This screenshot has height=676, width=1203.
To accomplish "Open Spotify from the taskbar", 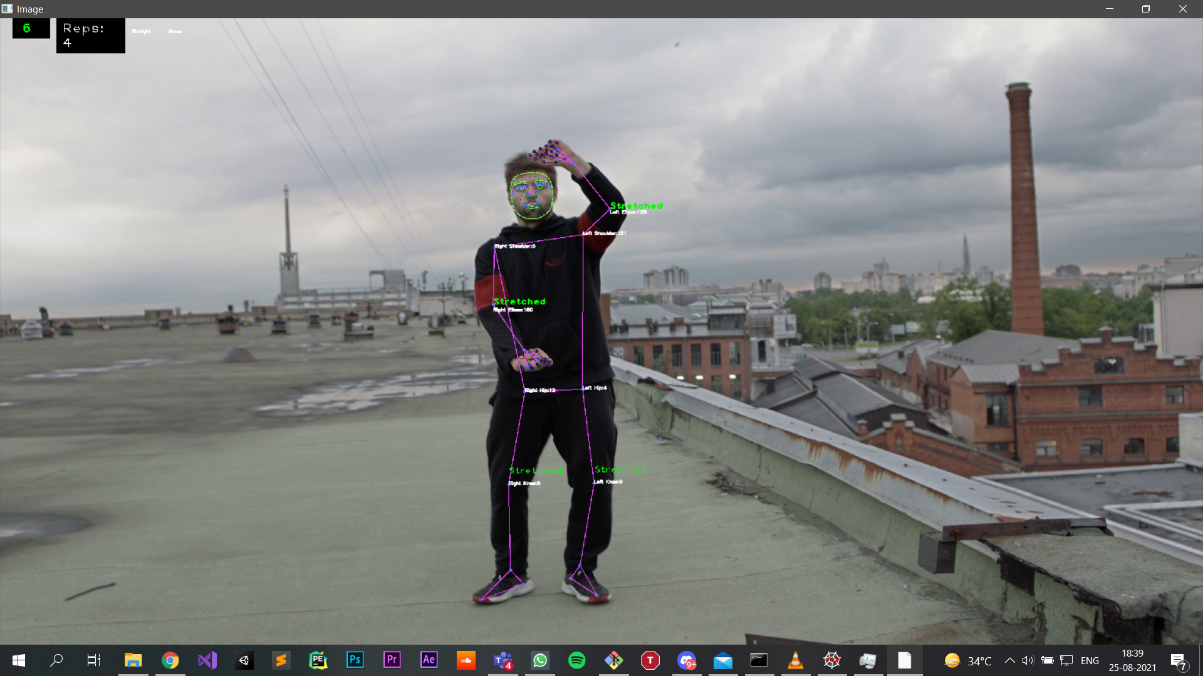I will point(576,660).
